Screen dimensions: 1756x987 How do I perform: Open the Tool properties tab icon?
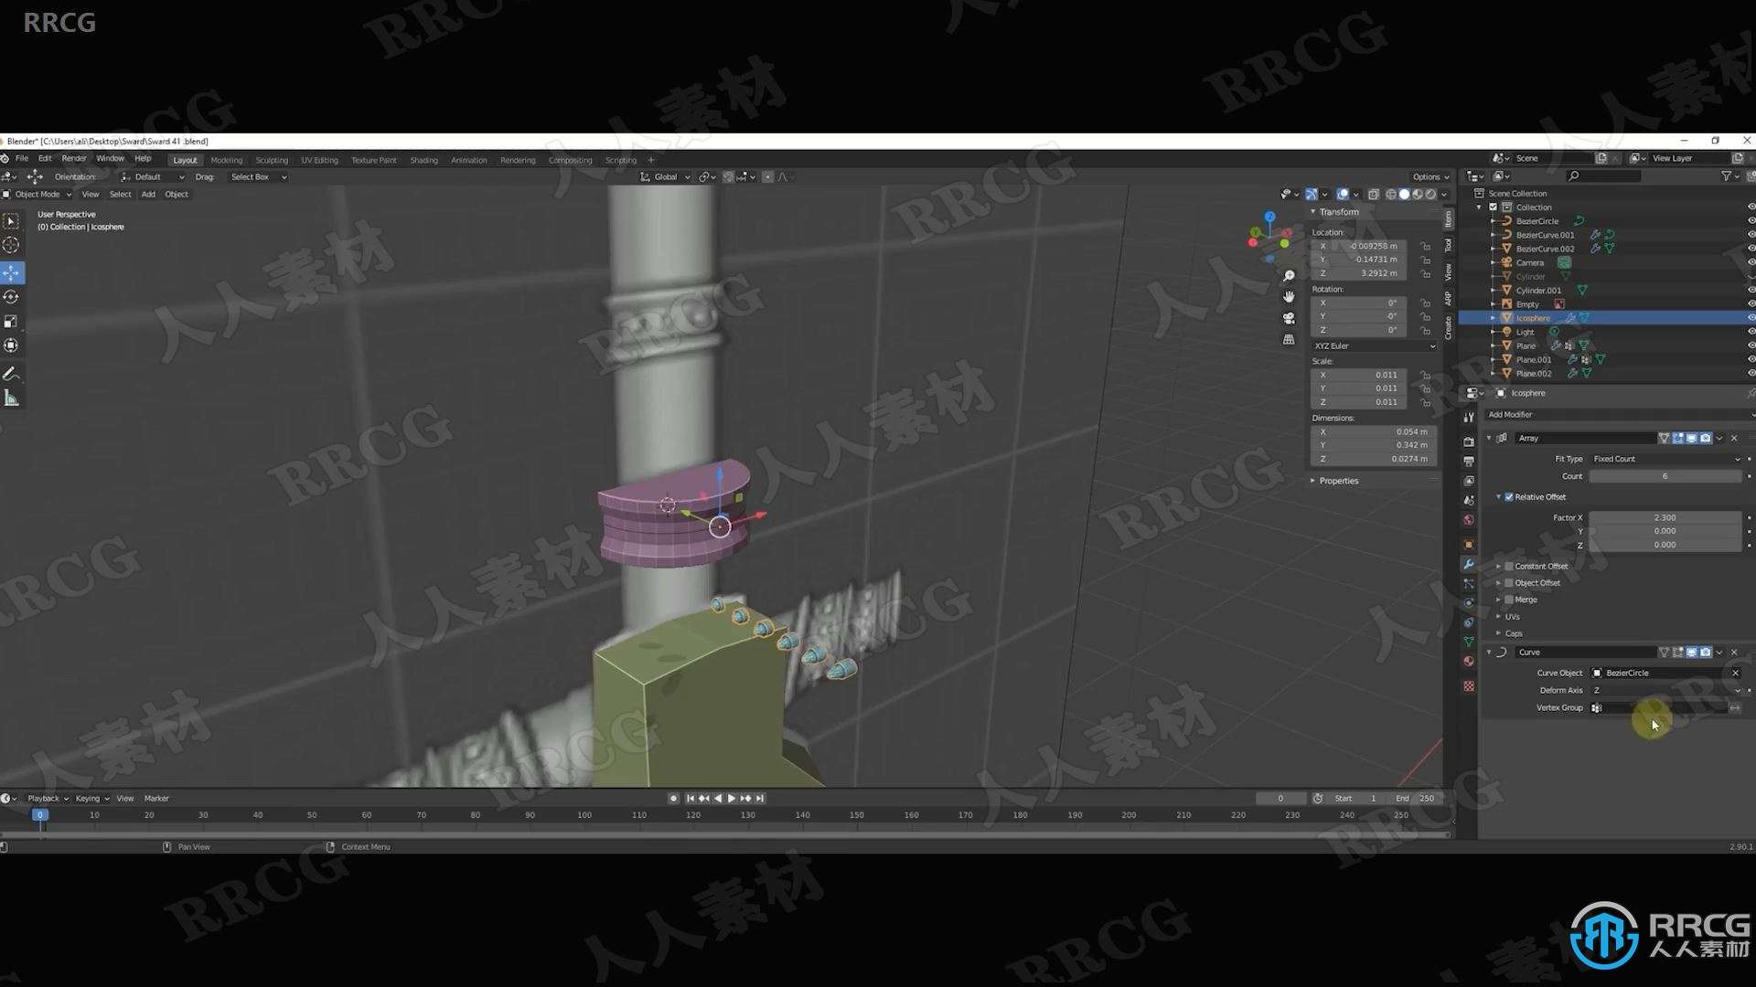coord(1469,418)
